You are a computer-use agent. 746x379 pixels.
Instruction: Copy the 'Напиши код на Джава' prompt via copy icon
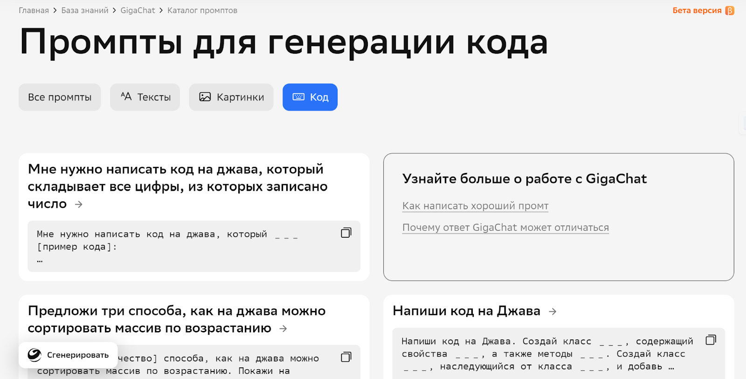tap(711, 340)
